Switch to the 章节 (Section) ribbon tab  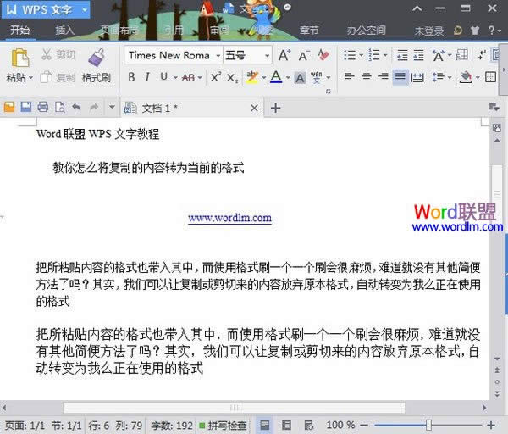[x=310, y=31]
